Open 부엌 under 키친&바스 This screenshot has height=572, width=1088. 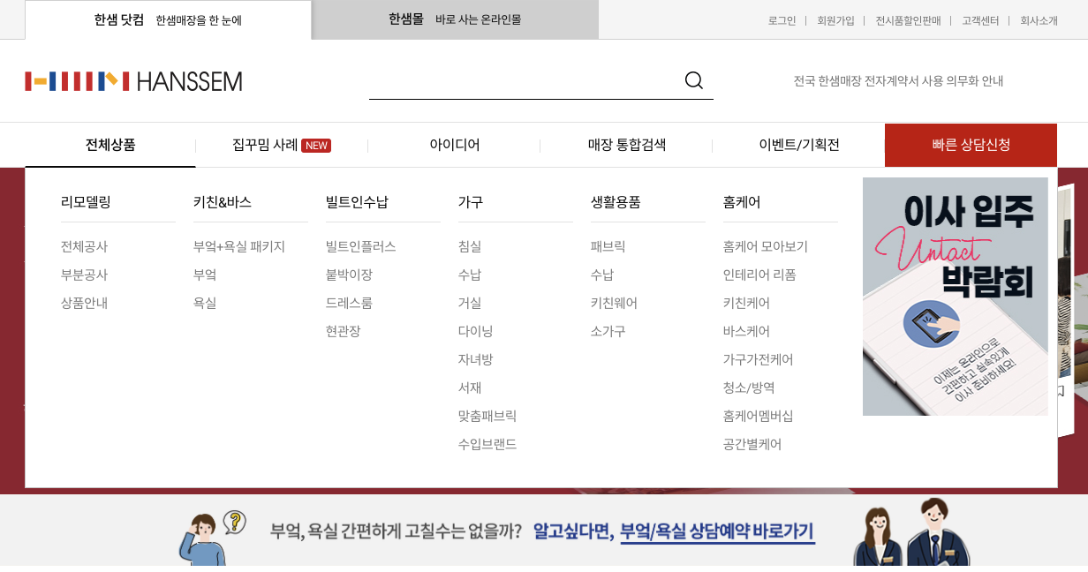[205, 275]
